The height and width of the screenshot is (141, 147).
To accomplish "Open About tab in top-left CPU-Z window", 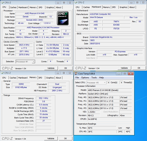I will pos(59,7).
